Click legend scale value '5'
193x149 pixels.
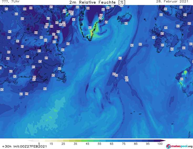point(39,144)
